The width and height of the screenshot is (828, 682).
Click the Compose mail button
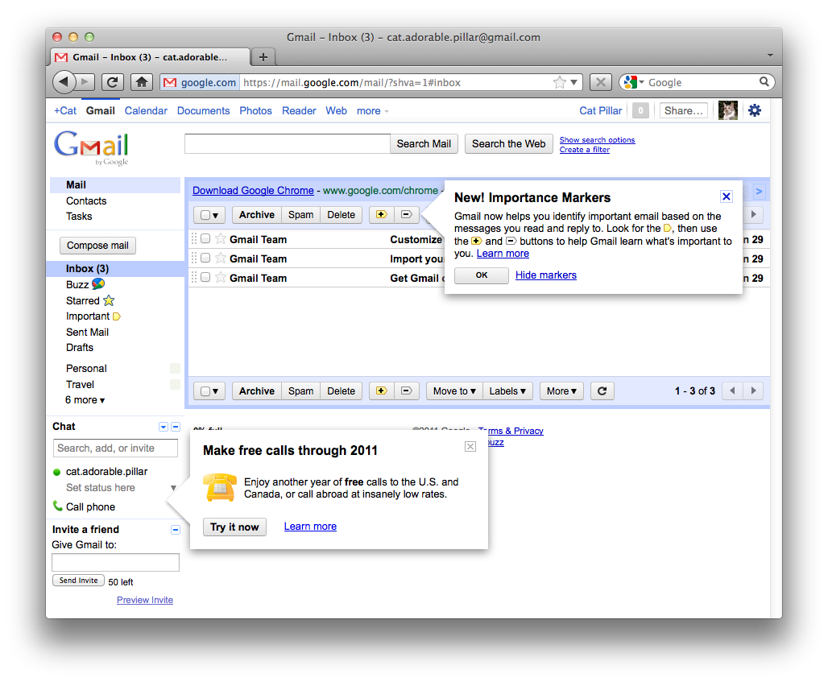coord(97,246)
